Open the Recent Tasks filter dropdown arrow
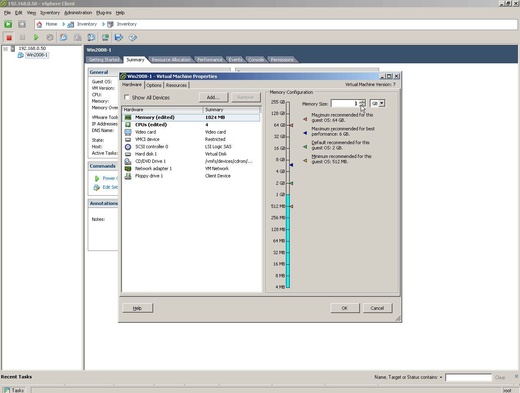 coord(441,378)
